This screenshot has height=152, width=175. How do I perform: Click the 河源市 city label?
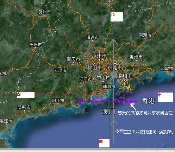[x=145, y=35]
